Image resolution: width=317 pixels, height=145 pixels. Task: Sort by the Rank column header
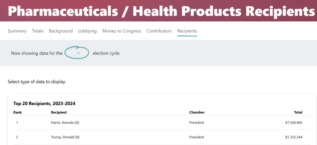[18, 112]
